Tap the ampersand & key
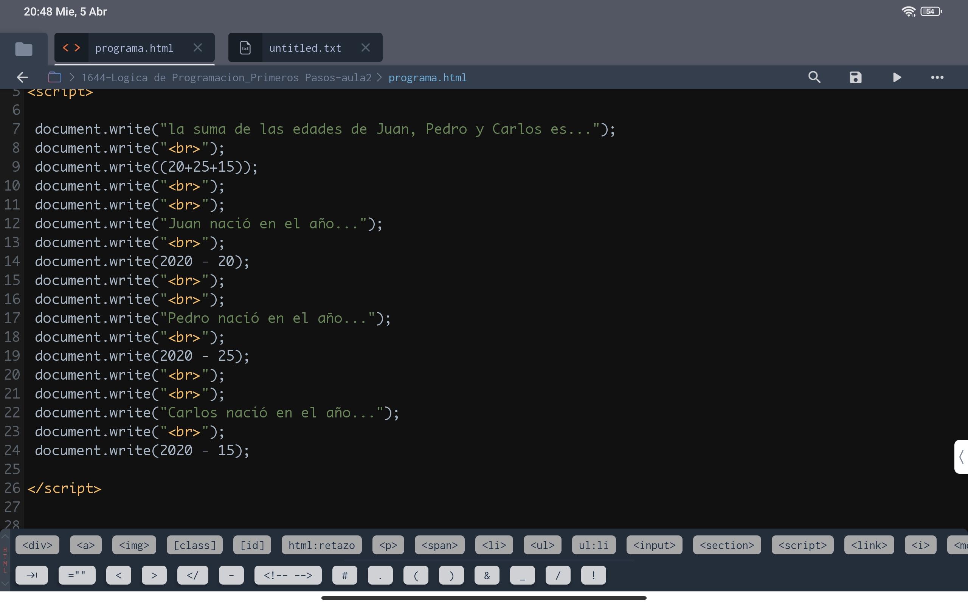Screen dimensions: 968x605 [x=487, y=575]
